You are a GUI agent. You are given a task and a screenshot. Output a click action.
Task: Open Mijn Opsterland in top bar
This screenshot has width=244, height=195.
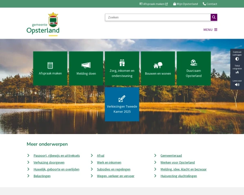pos(185,4)
